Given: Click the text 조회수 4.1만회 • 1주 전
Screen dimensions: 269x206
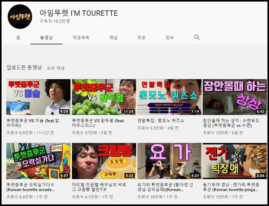Looking at the screenshot, I should coord(93,197).
